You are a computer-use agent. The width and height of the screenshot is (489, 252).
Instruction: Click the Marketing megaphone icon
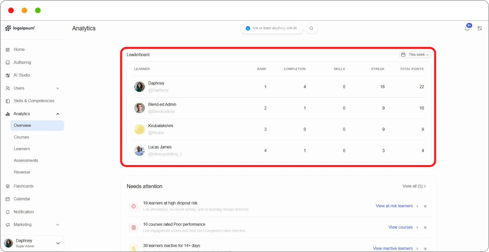8,225
